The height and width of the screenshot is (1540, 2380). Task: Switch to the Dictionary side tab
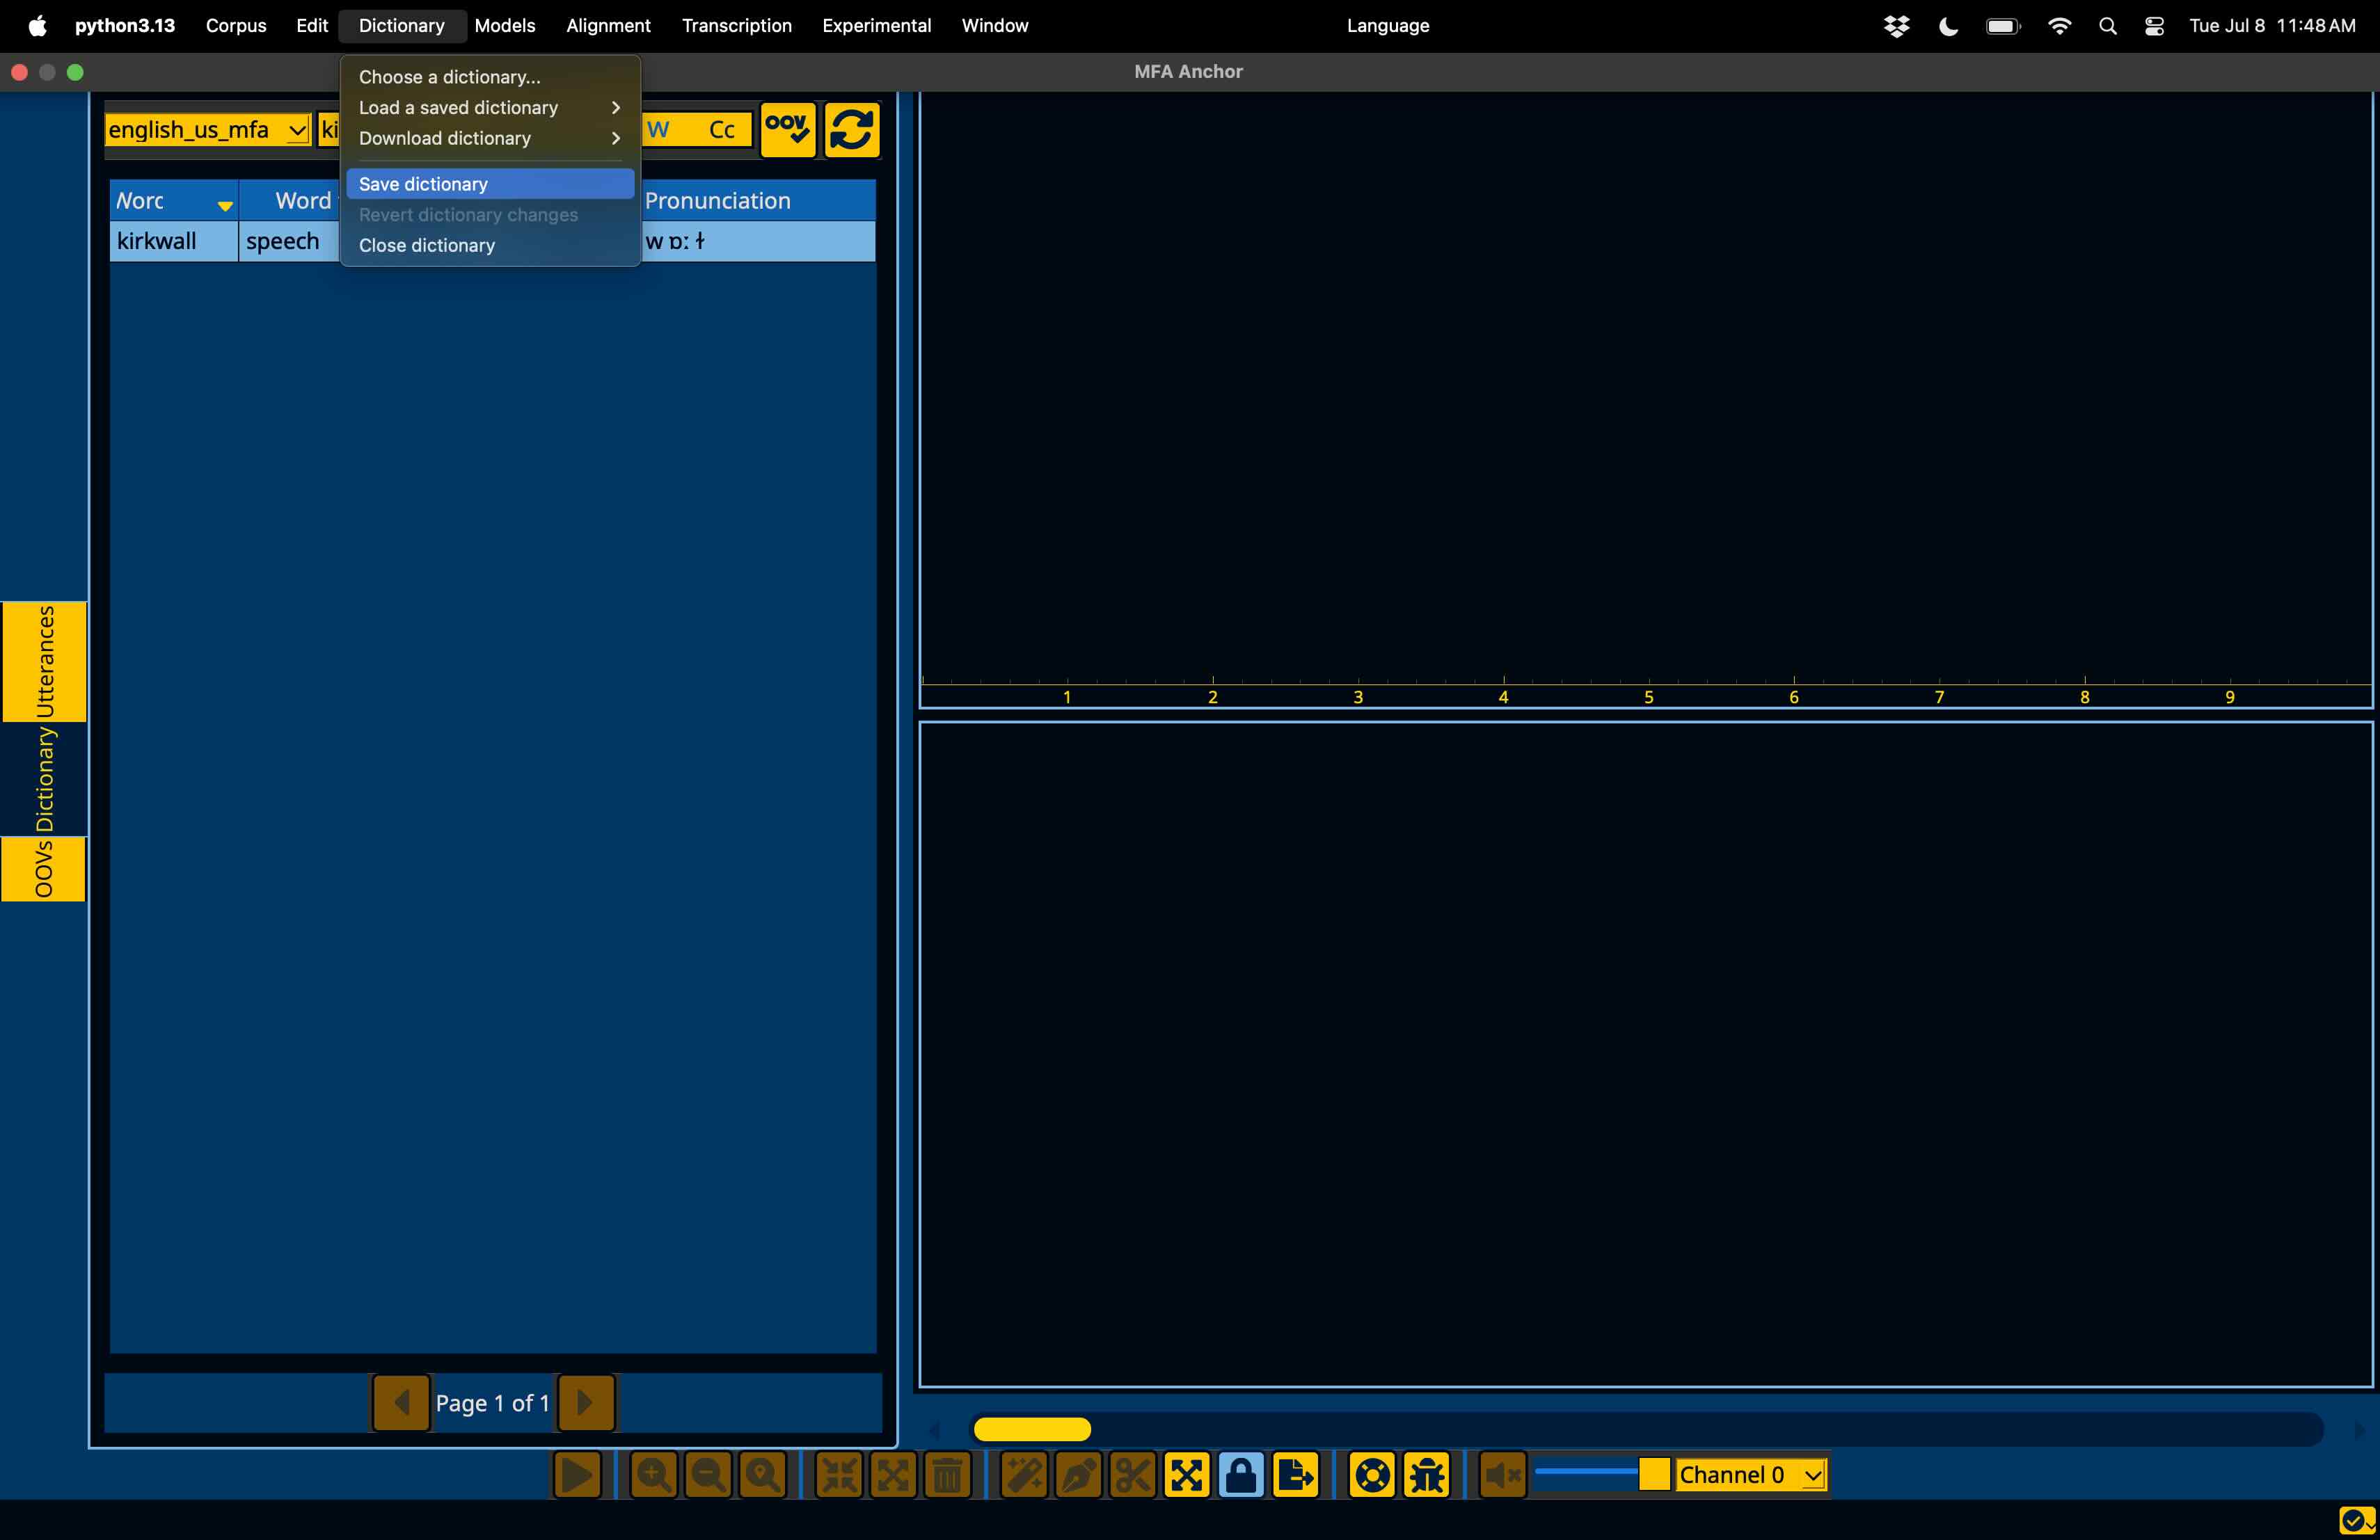pos(44,780)
